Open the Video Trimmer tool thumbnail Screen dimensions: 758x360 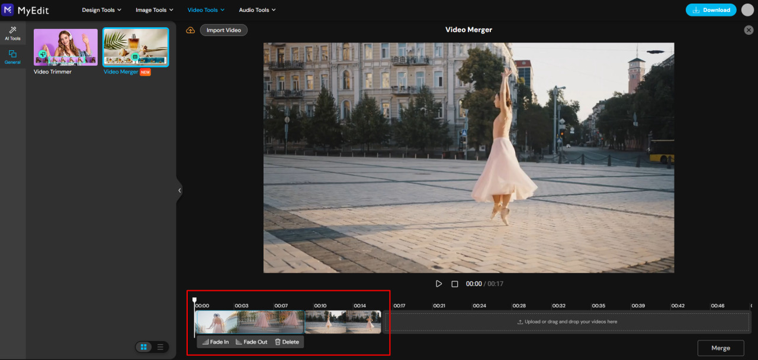(x=65, y=47)
